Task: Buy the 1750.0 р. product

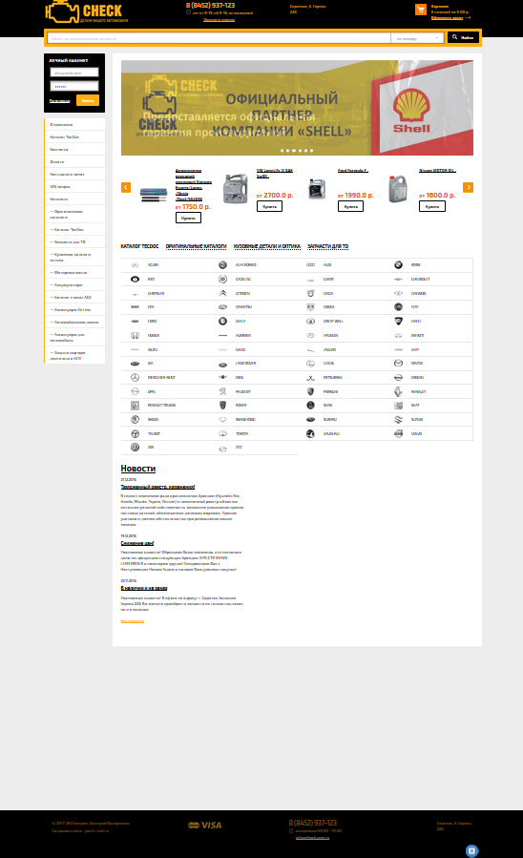Action: click(x=188, y=218)
